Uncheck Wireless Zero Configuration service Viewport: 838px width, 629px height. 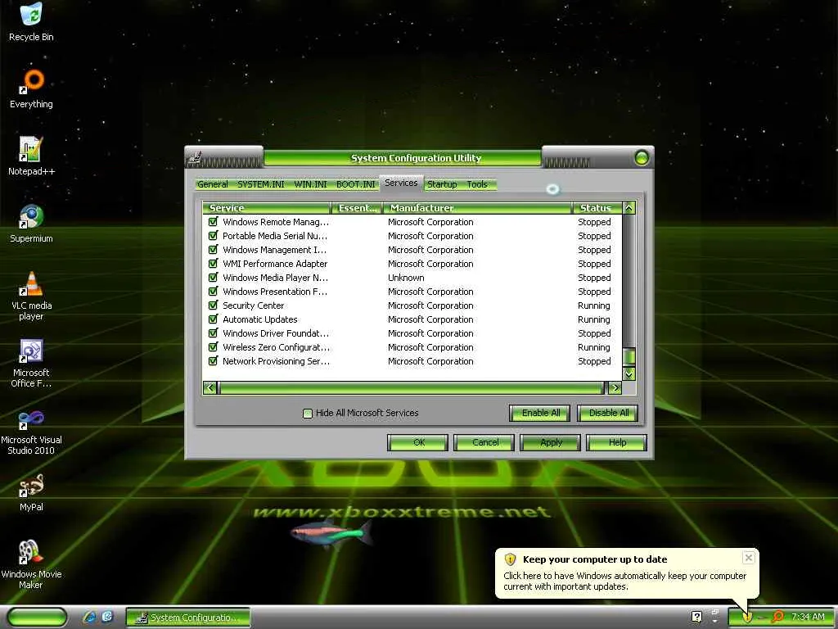tap(214, 346)
